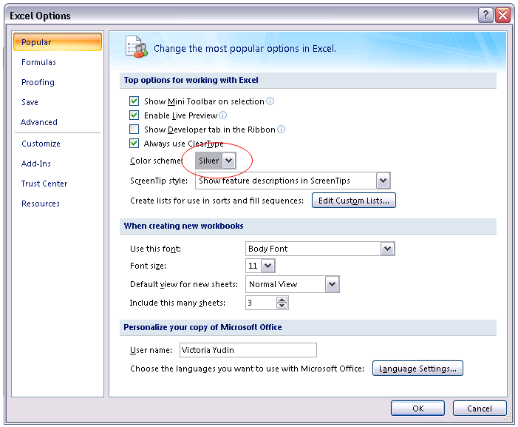Enable Show Developer tab in the Ribbon
The width and height of the screenshot is (518, 427).
tap(134, 130)
